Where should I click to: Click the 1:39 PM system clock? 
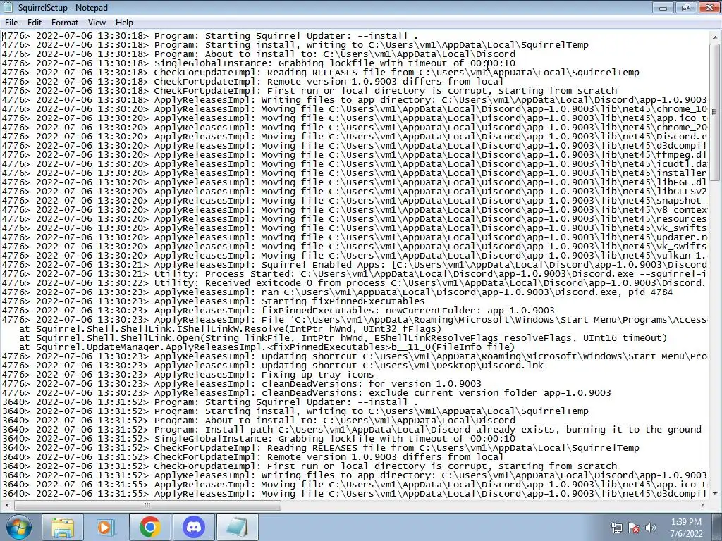click(x=686, y=522)
